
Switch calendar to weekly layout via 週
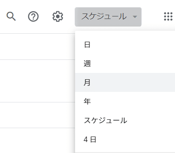[x=125, y=64]
